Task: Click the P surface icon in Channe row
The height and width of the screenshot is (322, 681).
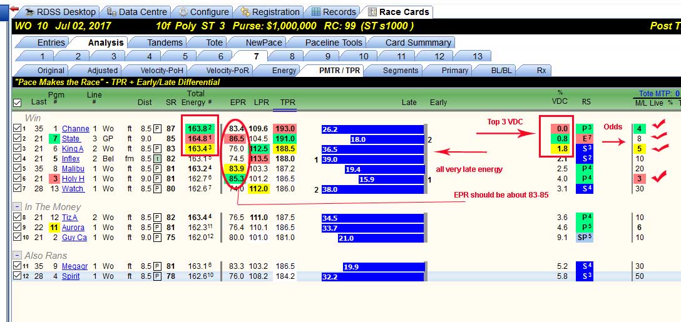Action: 156,128
